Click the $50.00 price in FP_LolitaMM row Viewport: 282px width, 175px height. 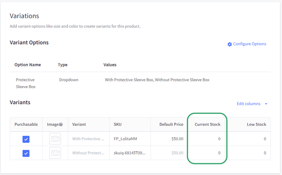(x=177, y=139)
